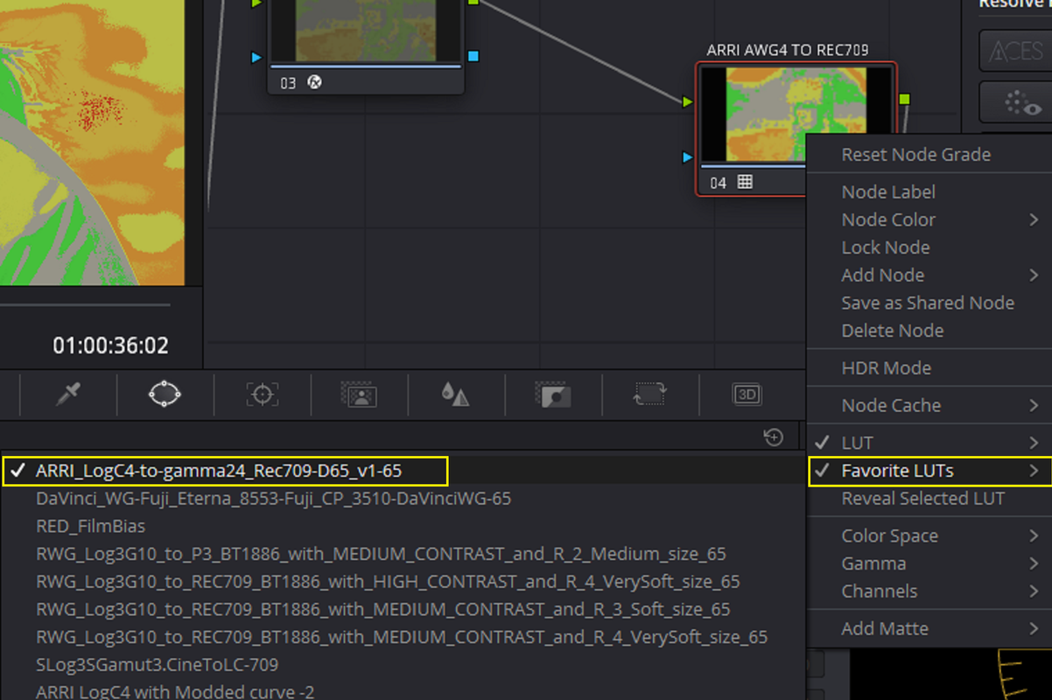Open the Color Space submenu
The image size is (1052, 700).
pyautogui.click(x=929, y=536)
